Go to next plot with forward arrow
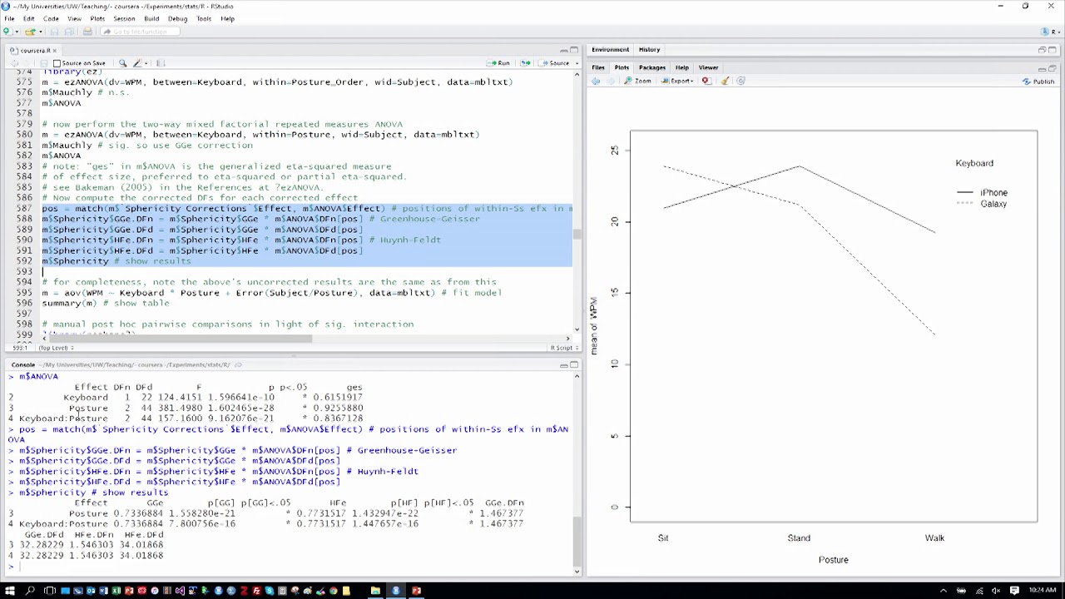Screen dimensions: 1065x599 tap(611, 81)
